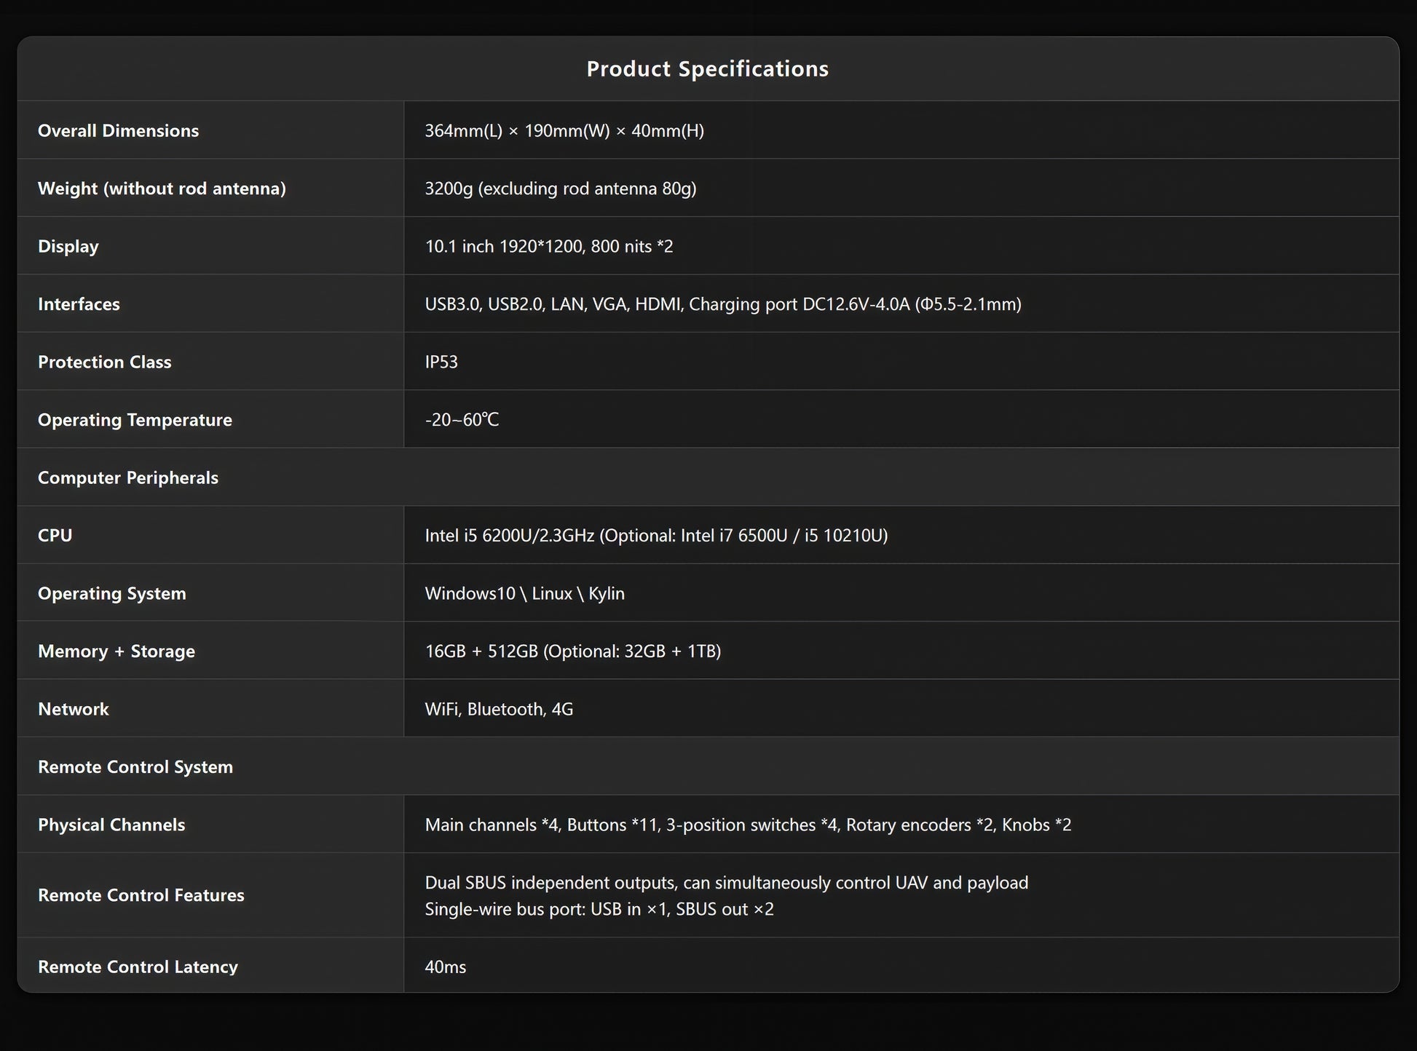
Task: Select the IP53 protection class value
Action: (x=441, y=362)
